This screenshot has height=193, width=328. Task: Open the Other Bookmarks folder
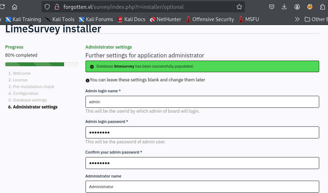pos(316,19)
